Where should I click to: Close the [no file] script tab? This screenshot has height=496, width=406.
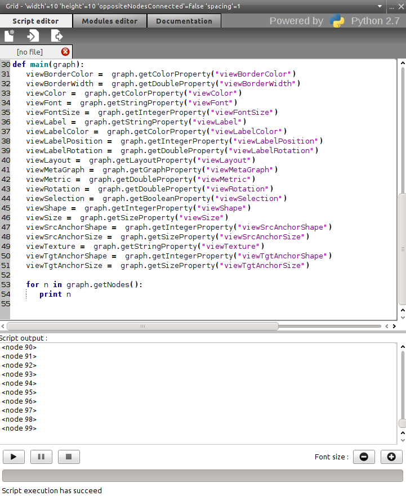(x=65, y=52)
